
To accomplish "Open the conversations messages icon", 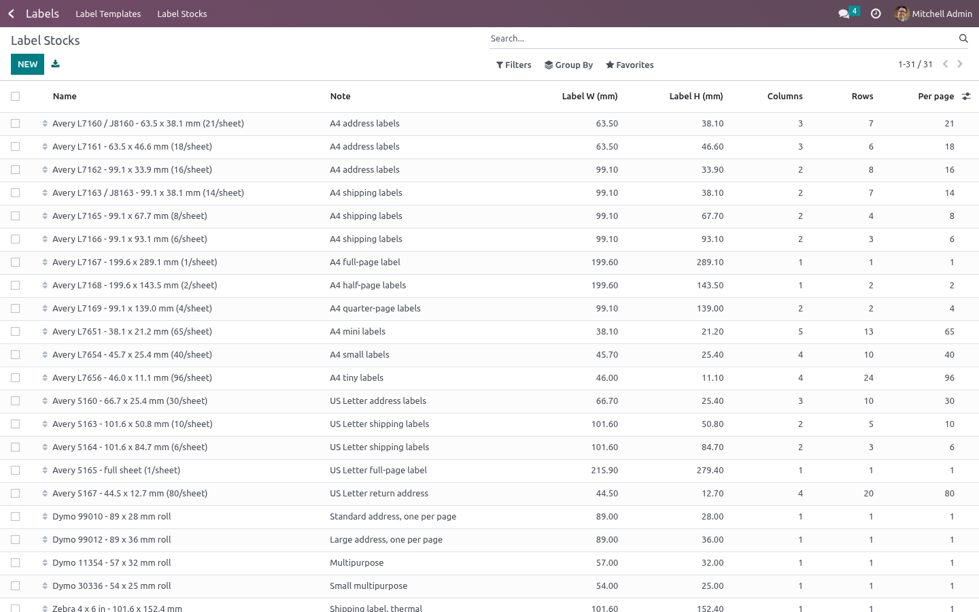I will [844, 14].
